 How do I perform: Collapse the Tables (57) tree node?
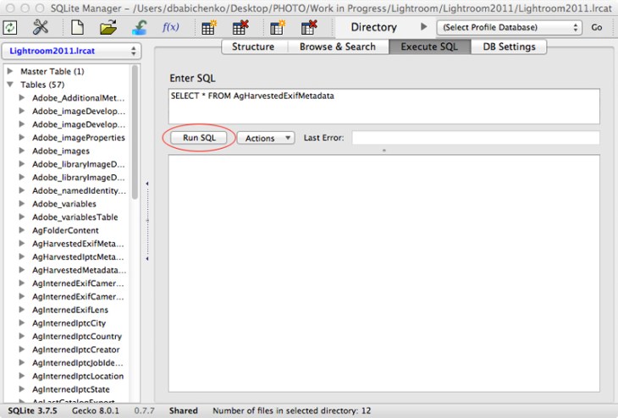(12, 85)
